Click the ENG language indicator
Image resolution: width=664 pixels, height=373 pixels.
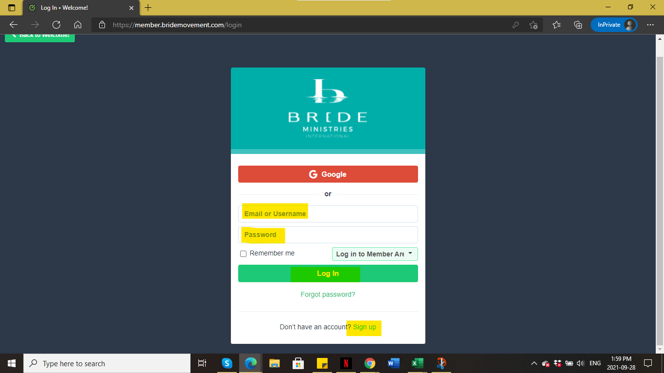coord(595,363)
